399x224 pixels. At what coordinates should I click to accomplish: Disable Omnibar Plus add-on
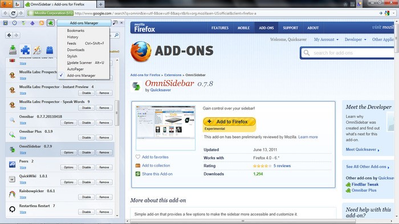pos(87,138)
